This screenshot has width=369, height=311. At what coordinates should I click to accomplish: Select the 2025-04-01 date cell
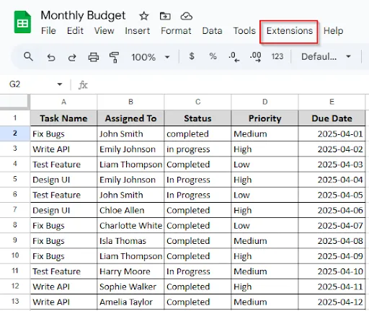tap(332, 133)
